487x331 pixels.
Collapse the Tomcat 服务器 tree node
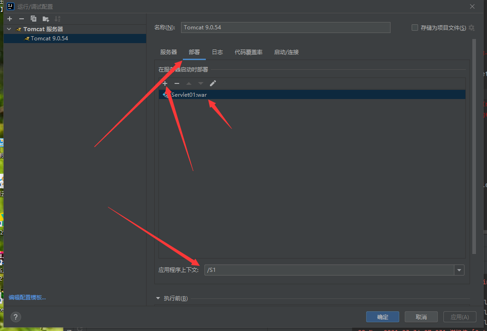click(x=9, y=29)
